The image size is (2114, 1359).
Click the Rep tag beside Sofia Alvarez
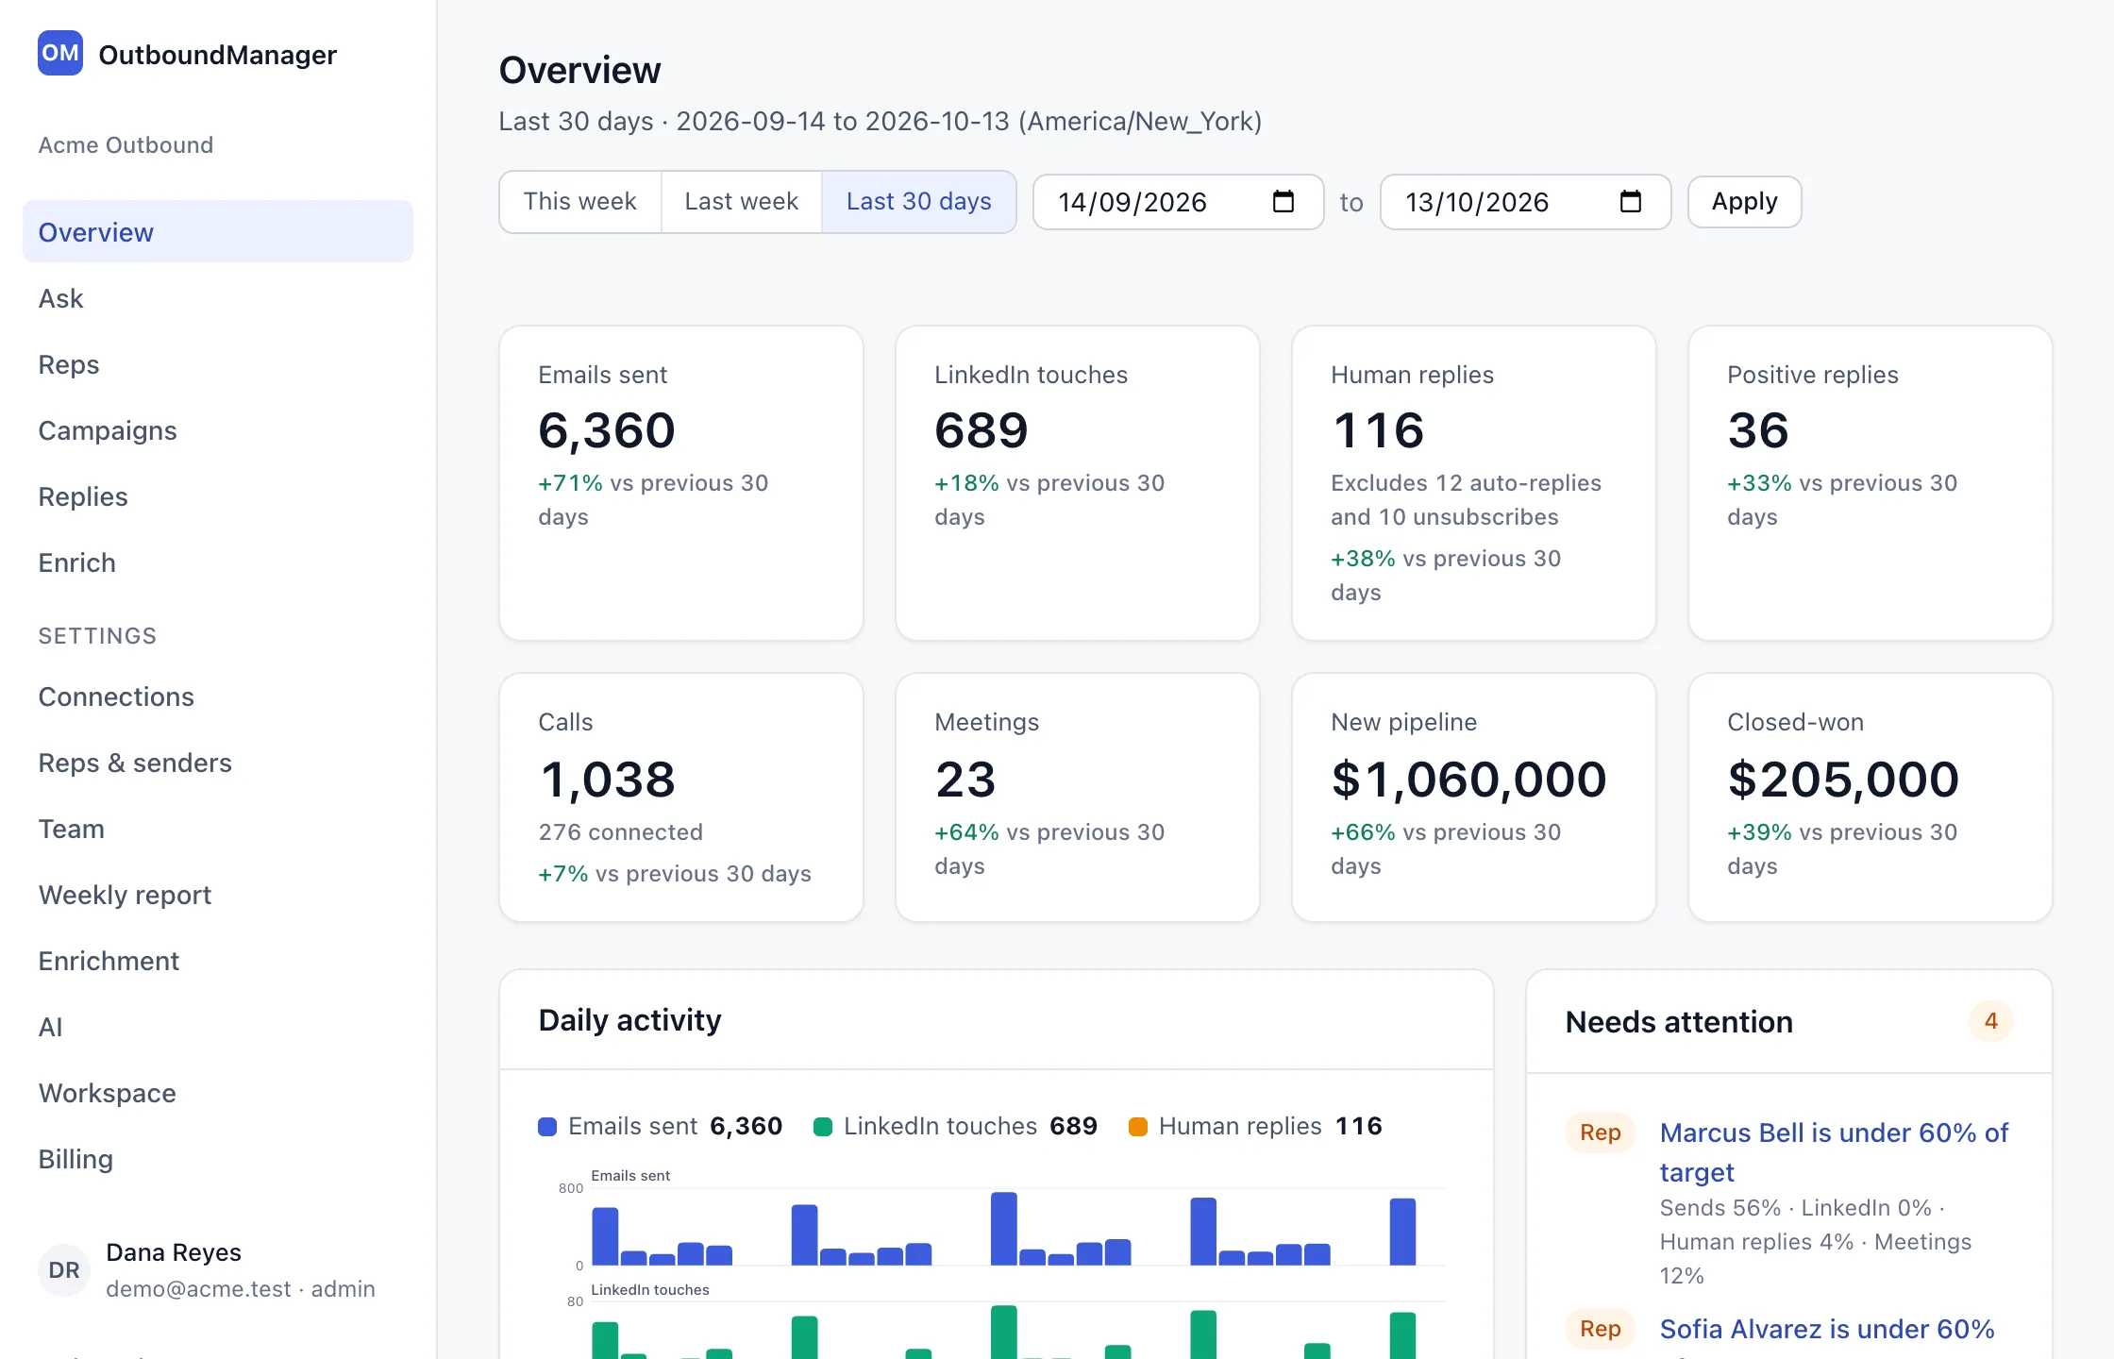click(x=1600, y=1329)
